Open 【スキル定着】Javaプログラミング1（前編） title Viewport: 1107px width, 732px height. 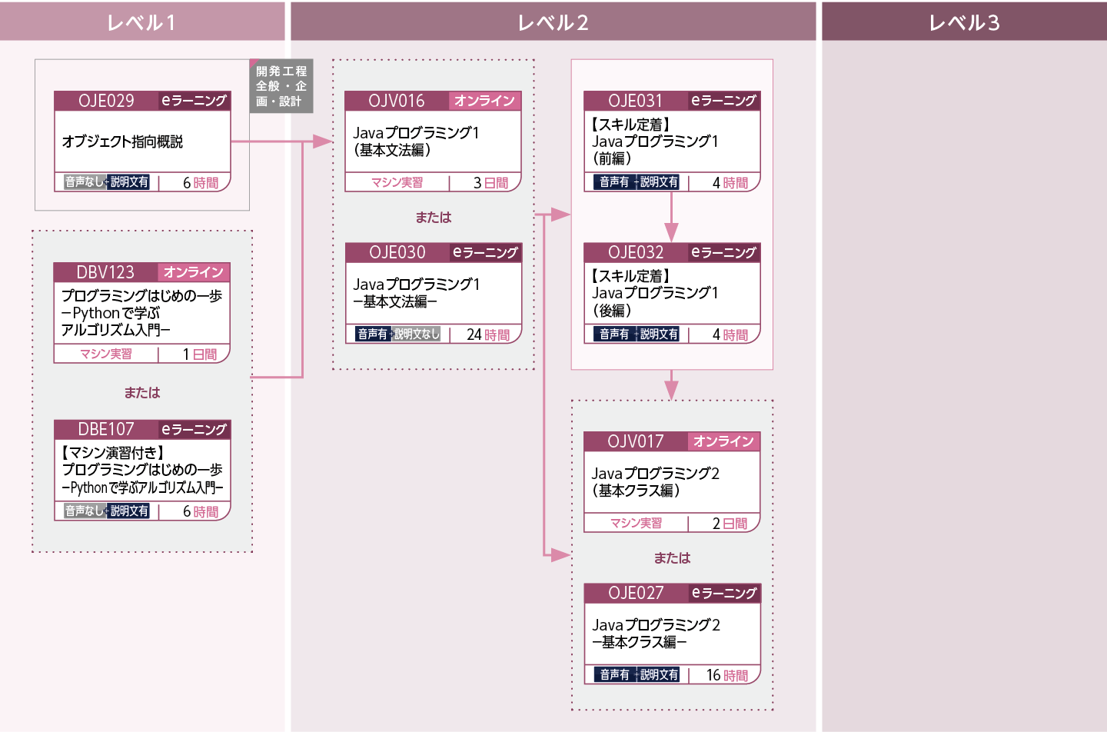pos(655,141)
